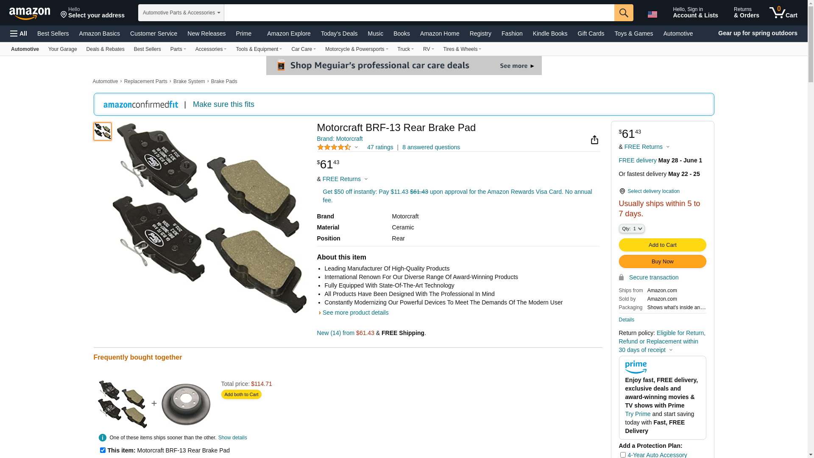
Task: Uncheck the 'This item' Motorcraft checkbox
Action: coord(103,450)
